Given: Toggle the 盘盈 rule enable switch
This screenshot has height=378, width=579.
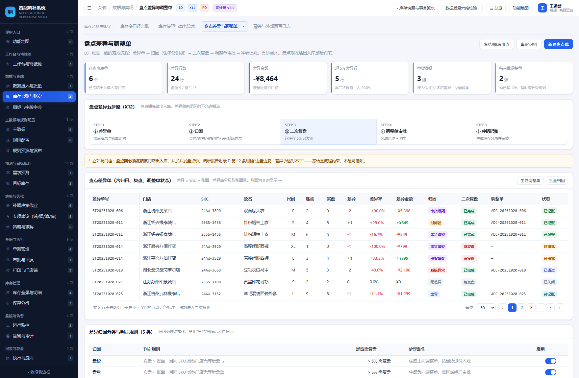Looking at the screenshot, I should coord(551,361).
